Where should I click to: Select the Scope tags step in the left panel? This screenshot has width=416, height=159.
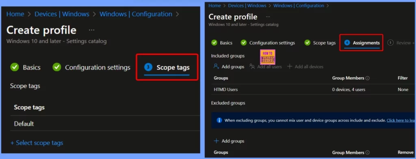(x=167, y=68)
